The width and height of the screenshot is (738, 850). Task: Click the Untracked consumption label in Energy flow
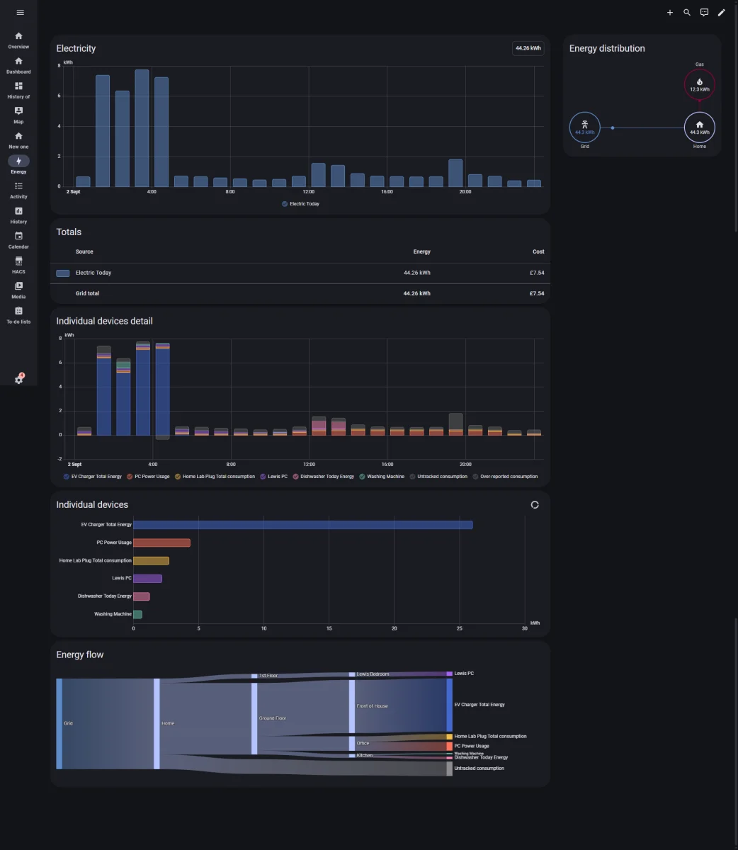point(479,769)
